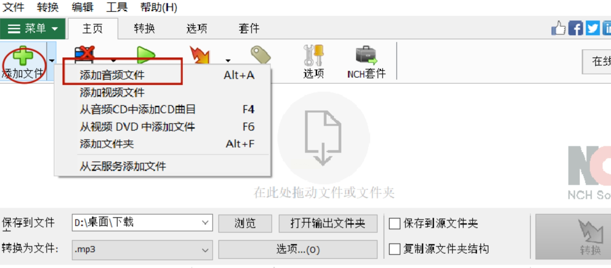The image size is (611, 268).
Task: Share via the Facebook icon
Action: [575, 28]
